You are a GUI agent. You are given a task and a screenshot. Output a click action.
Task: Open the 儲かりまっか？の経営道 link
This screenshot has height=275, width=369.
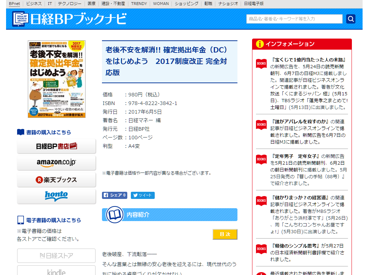[300, 198]
